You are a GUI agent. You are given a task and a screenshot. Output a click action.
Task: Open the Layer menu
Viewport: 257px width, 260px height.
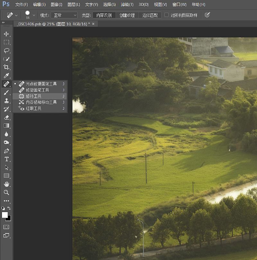coord(74,4)
